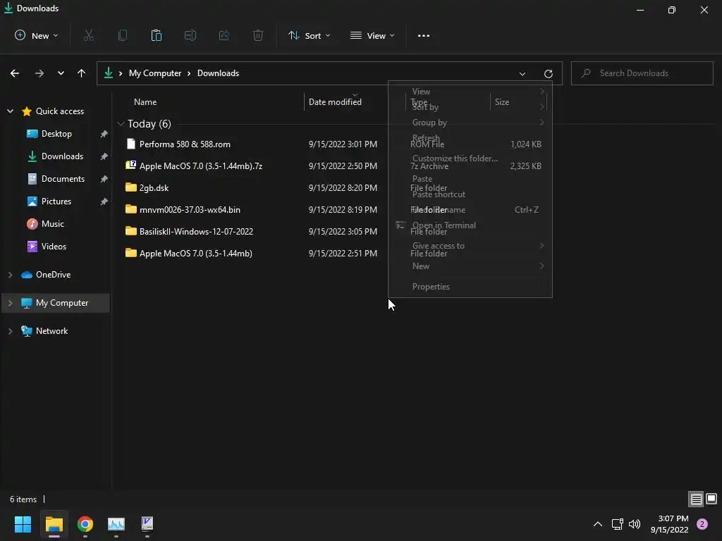The height and width of the screenshot is (541, 722).
Task: Click the Share icon in toolbar
Action: 224,35
